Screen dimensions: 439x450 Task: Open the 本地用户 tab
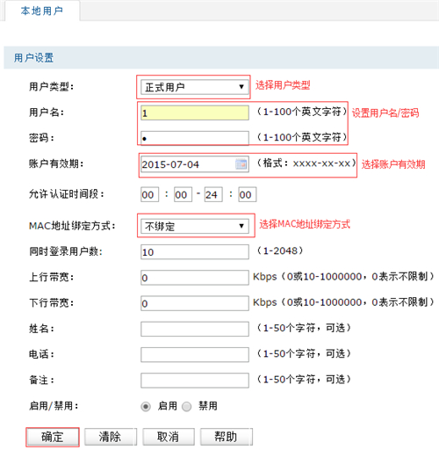(x=42, y=11)
